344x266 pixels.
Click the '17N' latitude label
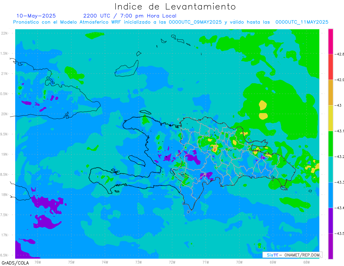click(x=5, y=235)
